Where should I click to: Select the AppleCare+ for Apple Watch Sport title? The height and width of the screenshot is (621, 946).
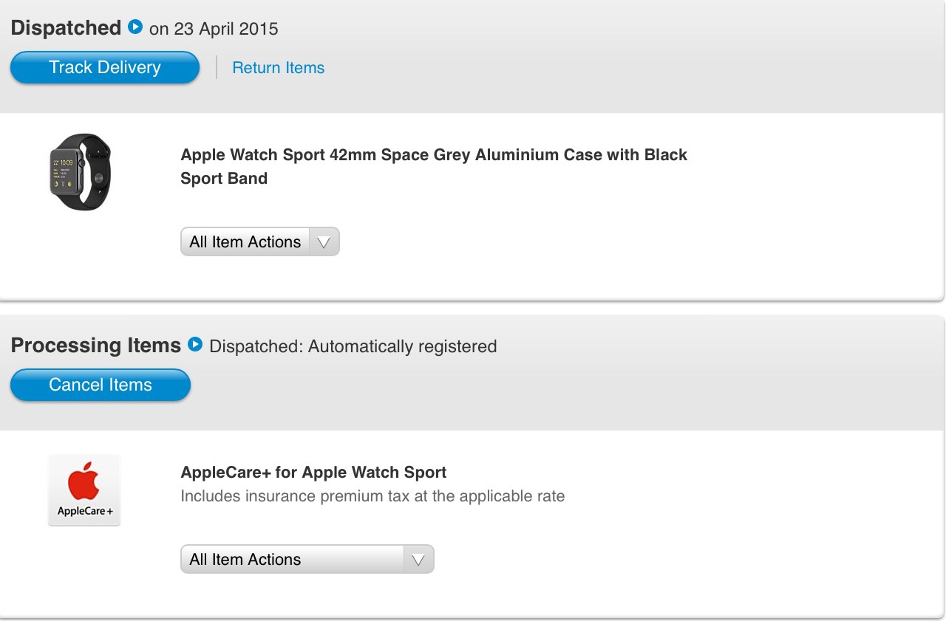(x=313, y=473)
